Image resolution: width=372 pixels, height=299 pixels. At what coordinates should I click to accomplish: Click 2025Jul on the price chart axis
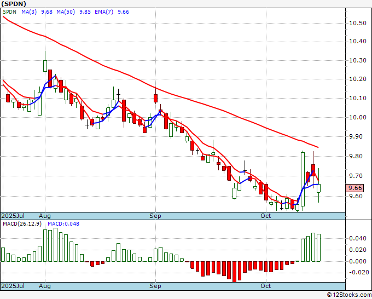pyautogui.click(x=13, y=216)
